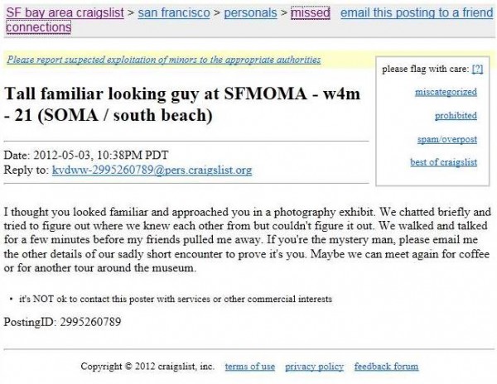Screen dimensions: 497x384
Task: Open the SF bay area craigslist breadcrumb
Action: tap(65, 13)
